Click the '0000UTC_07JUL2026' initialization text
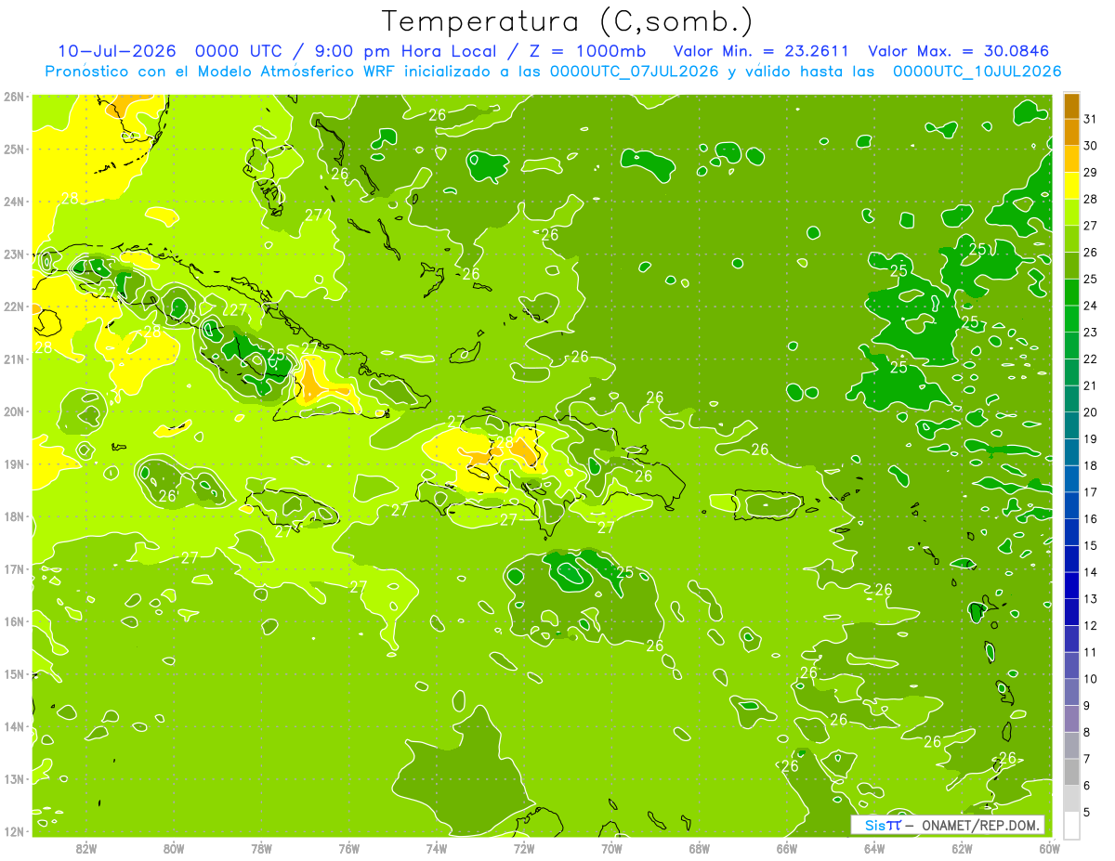Image resolution: width=1115 pixels, height=861 pixels. click(634, 72)
